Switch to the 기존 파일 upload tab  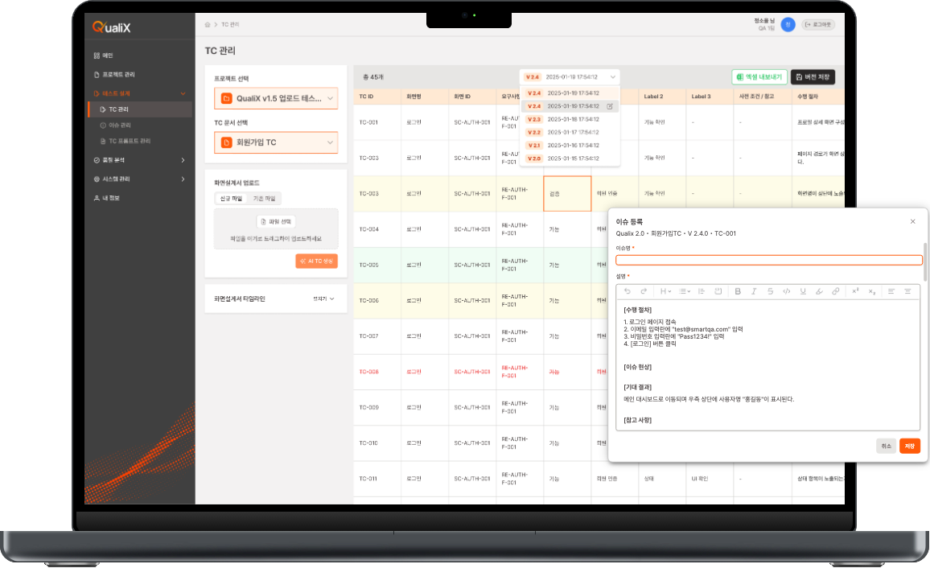(264, 199)
